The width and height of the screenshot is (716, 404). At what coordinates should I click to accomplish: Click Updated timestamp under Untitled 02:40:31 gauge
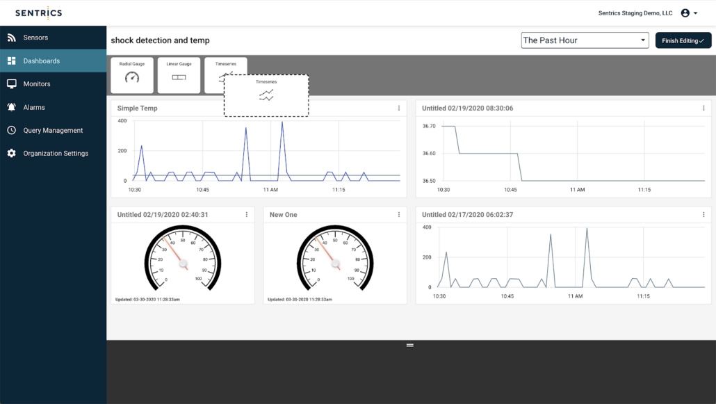147,299
